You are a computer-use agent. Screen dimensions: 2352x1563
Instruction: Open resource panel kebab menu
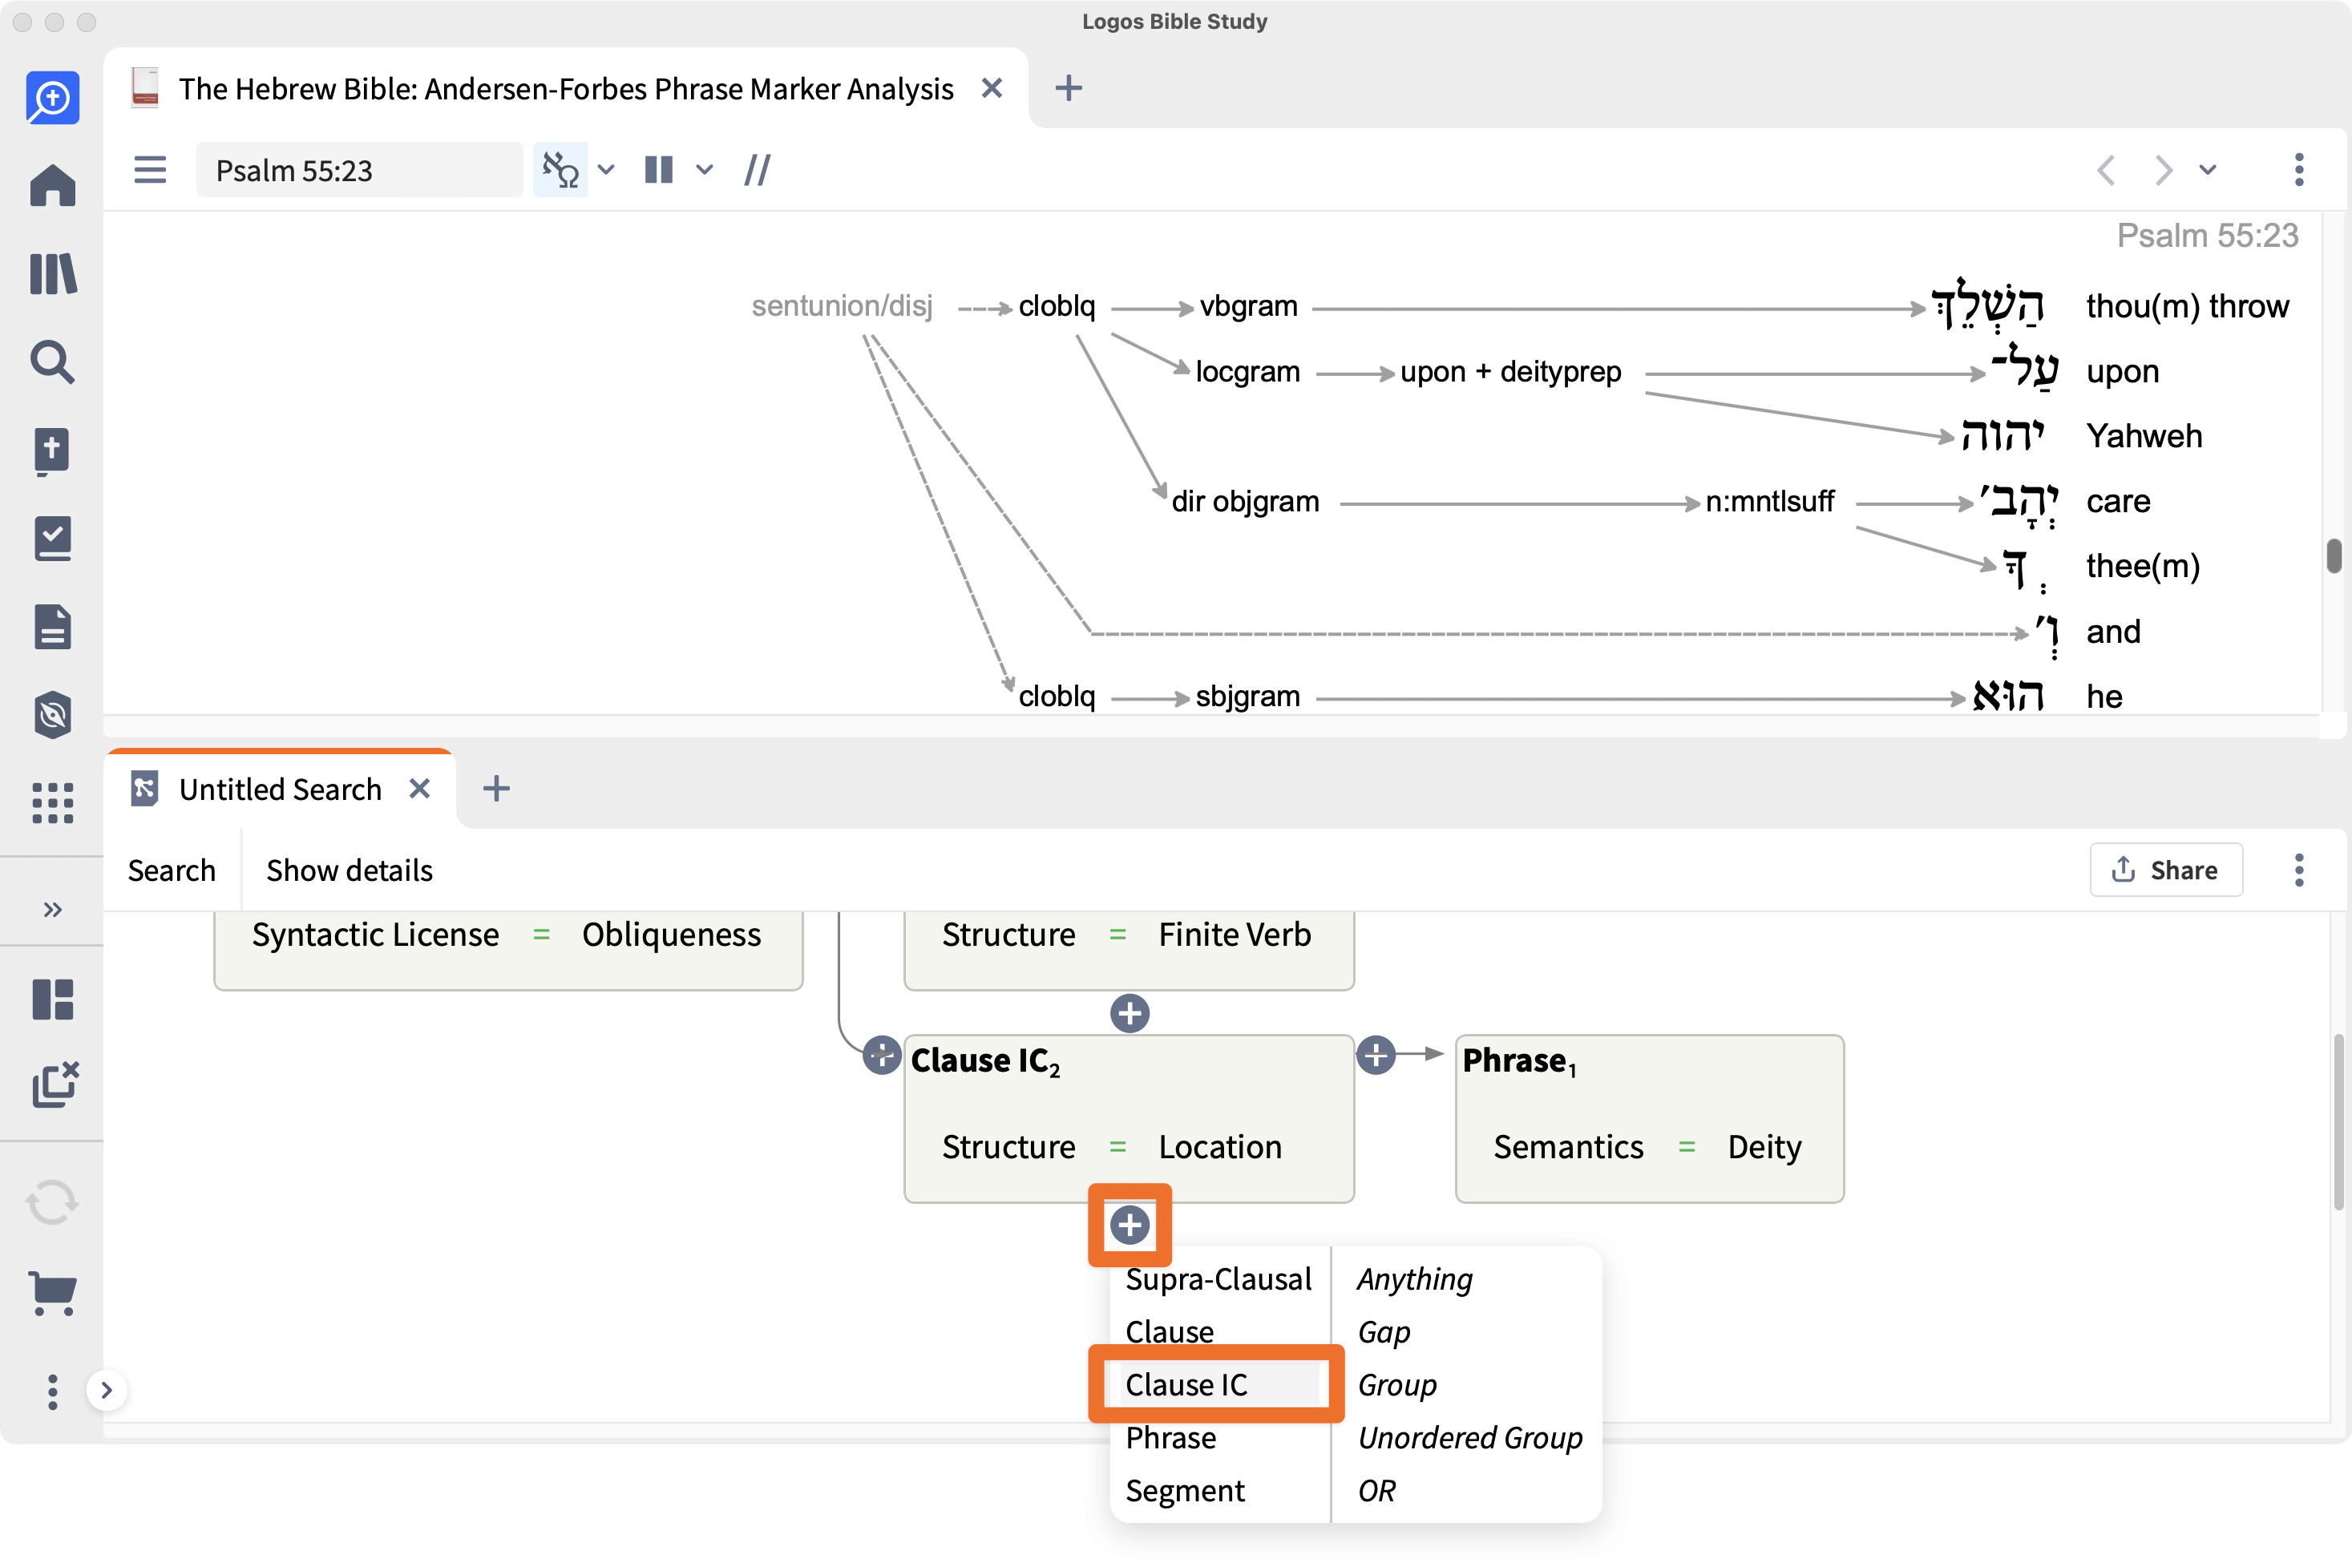pos(2299,169)
